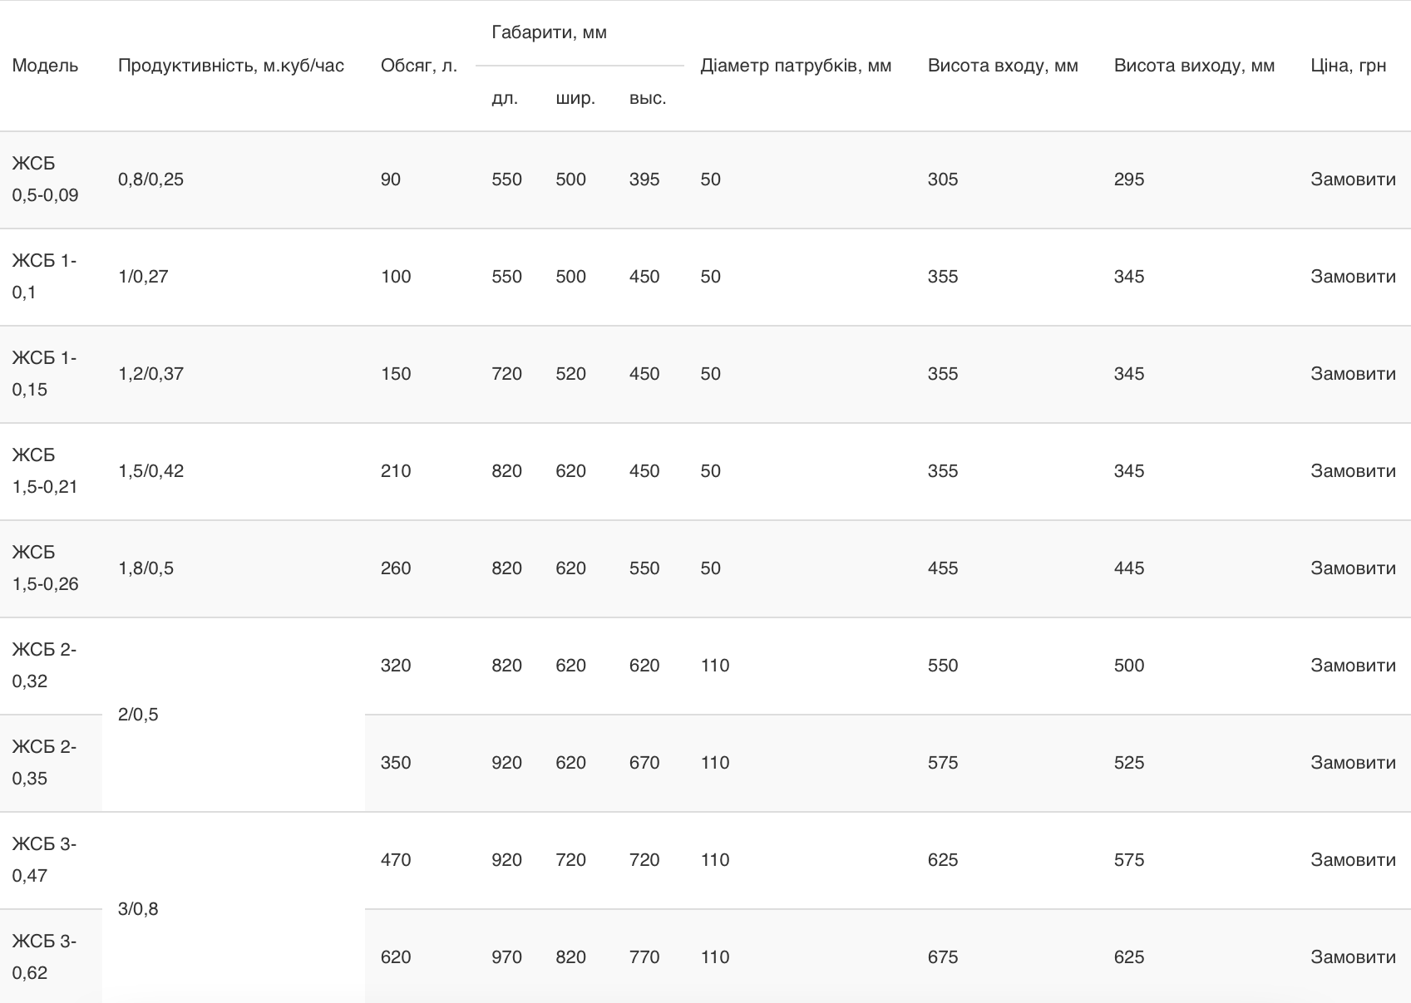Click the Висота входу, мм column header
This screenshot has width=1411, height=1003.
(1003, 66)
